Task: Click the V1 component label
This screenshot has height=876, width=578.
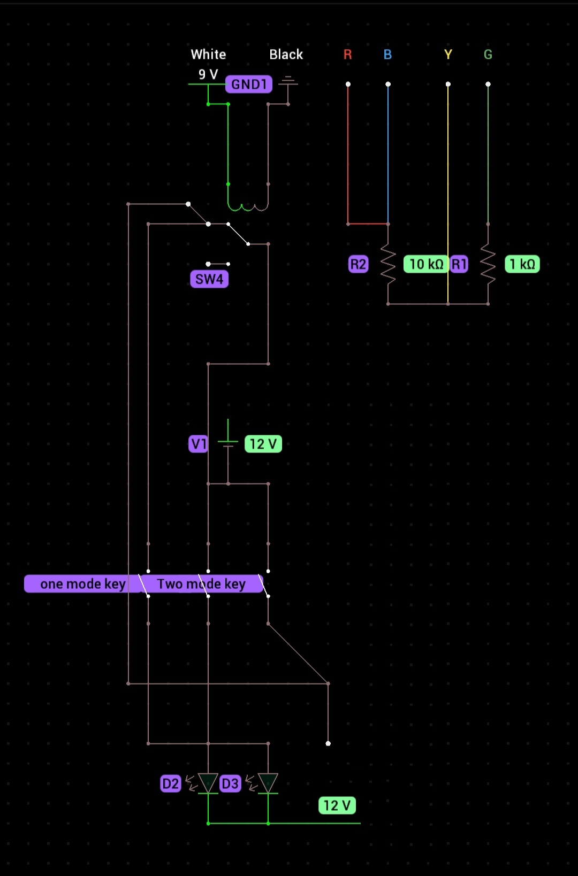Action: [198, 444]
